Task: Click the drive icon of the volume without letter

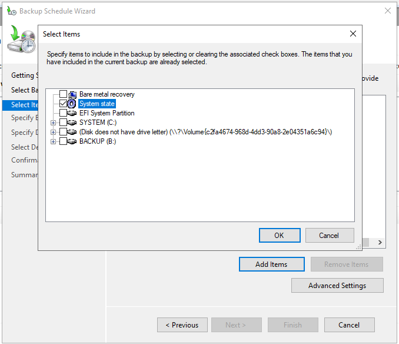Action: pyautogui.click(x=72, y=132)
